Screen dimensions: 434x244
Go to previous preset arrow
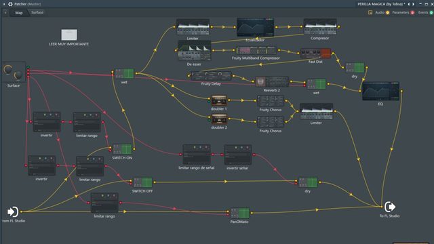coord(409,4)
